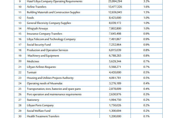Select 'General Electricity Company Supplies' text

click(49, 23)
